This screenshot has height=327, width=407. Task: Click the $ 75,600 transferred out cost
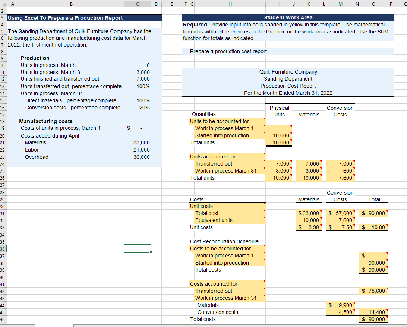(373, 291)
